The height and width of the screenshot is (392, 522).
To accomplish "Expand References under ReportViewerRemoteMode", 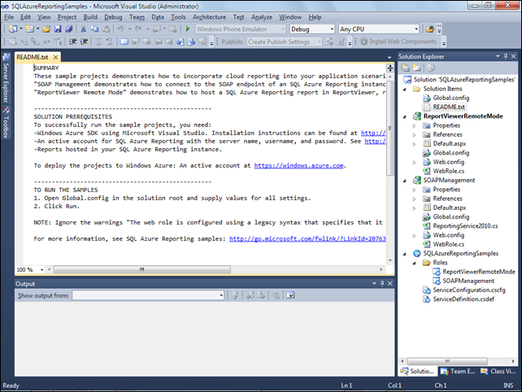I will tap(415, 135).
